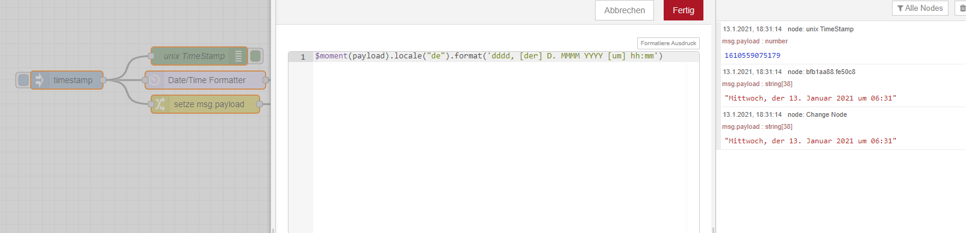Image resolution: width=966 pixels, height=233 pixels.
Task: Click output port of Date/Time Formatter node
Action: click(266, 80)
